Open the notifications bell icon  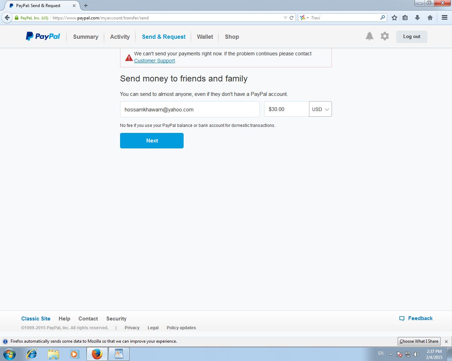click(369, 36)
